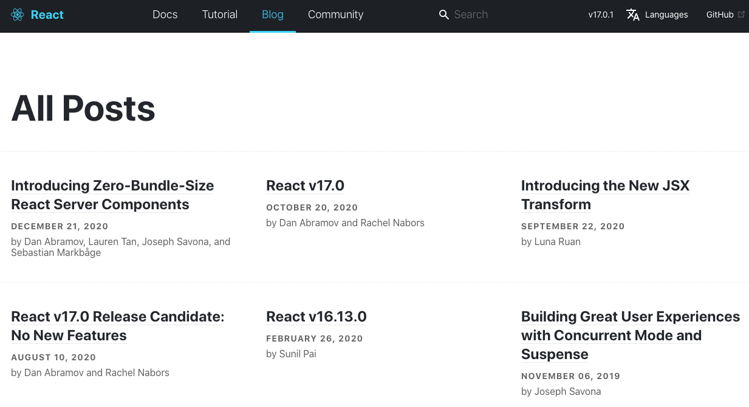Open the React v16.13.0 post
This screenshot has width=749, height=407.
click(316, 317)
